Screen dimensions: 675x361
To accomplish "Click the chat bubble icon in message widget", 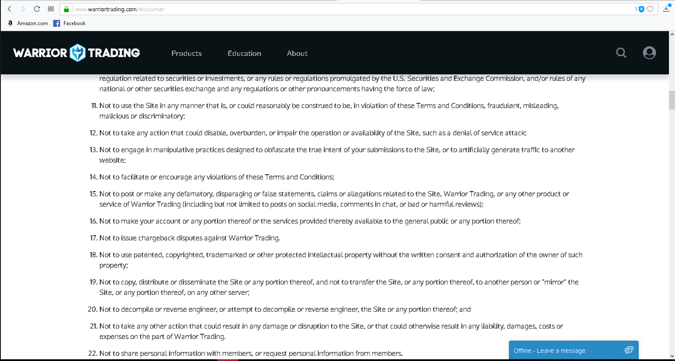I will [x=629, y=350].
